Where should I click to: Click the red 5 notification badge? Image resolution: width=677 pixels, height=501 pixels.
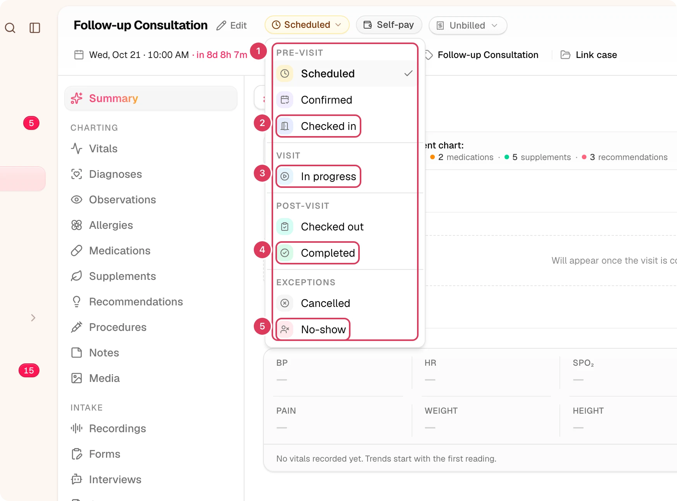(31, 123)
